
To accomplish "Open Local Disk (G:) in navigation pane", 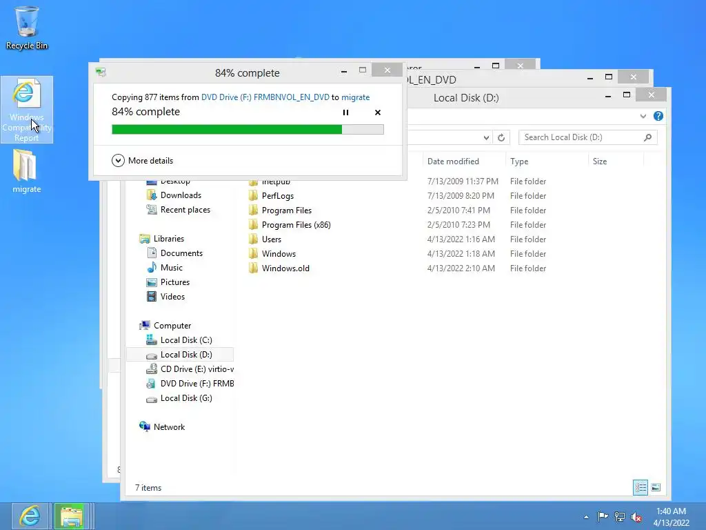I will (186, 398).
